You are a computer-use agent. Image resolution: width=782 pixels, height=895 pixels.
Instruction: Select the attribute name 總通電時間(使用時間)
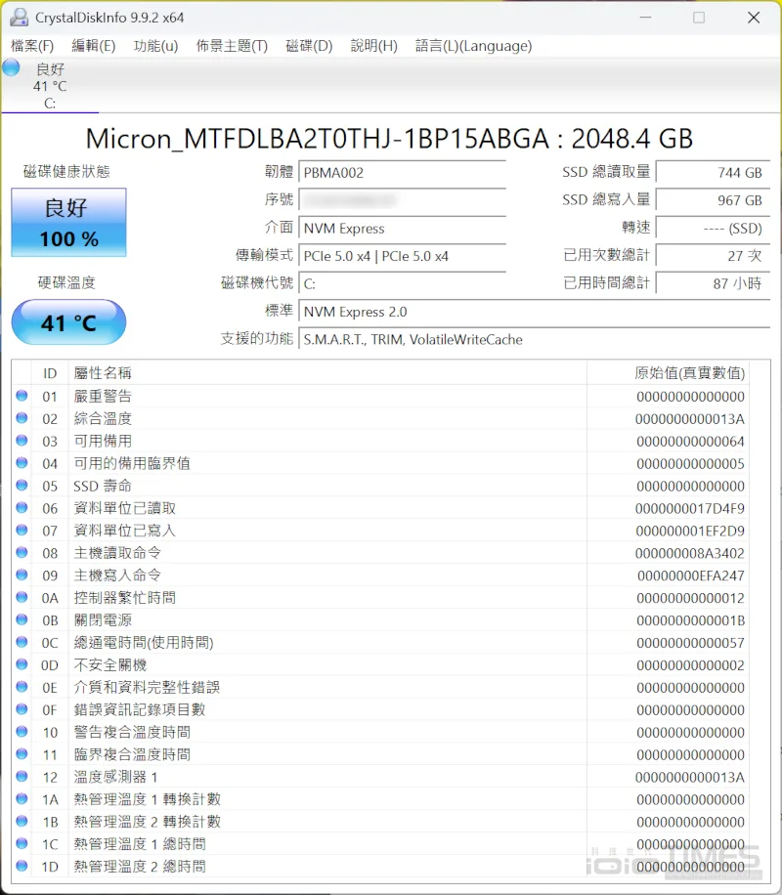pyautogui.click(x=144, y=643)
